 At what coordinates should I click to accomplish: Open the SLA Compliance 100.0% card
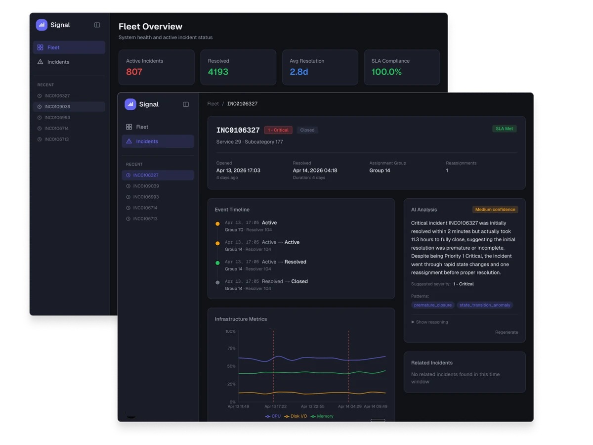coord(402,67)
